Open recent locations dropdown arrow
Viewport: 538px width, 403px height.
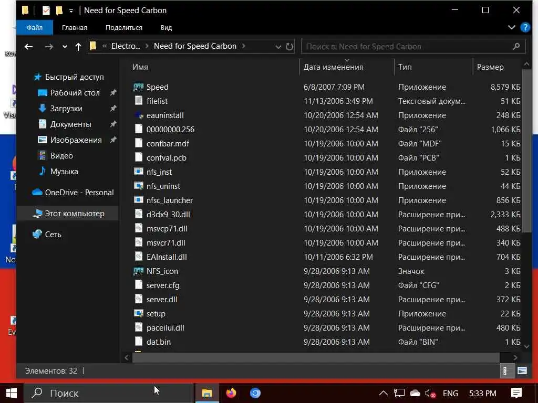tap(65, 47)
